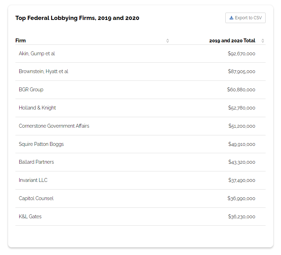Image resolution: width=281 pixels, height=255 pixels.
Task: Click the 2019 and 2020 Total header
Action: click(232, 41)
